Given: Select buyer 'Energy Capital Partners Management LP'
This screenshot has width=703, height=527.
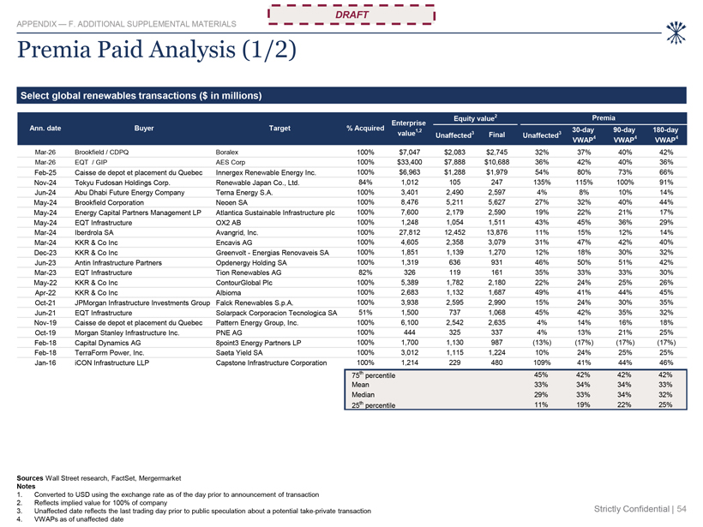Looking at the screenshot, I should point(138,213).
